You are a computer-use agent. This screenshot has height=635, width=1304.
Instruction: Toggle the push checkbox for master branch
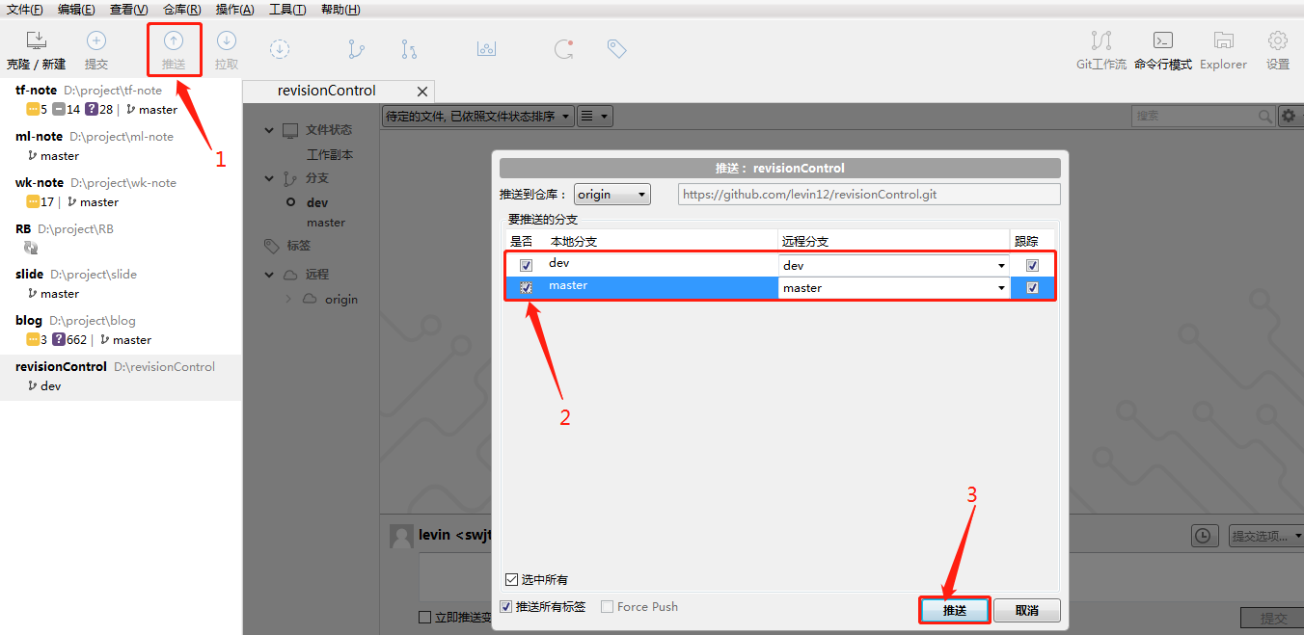coord(526,287)
